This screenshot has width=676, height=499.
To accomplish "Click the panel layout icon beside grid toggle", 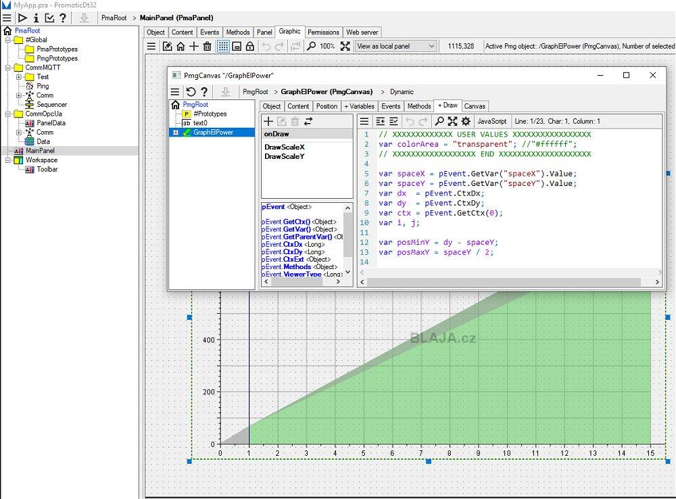I will (x=237, y=46).
